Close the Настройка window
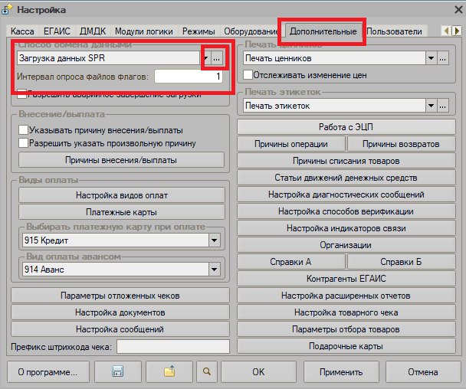Viewport: 466px width, 389px height. (x=458, y=9)
